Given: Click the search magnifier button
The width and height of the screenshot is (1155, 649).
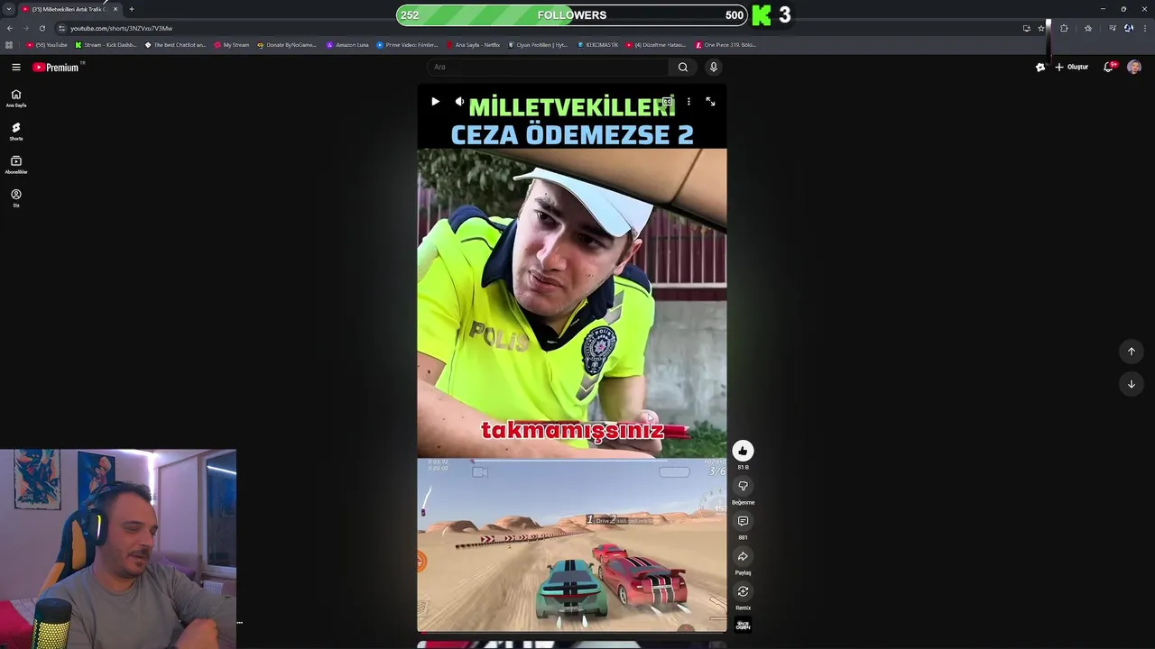Looking at the screenshot, I should coord(683,67).
